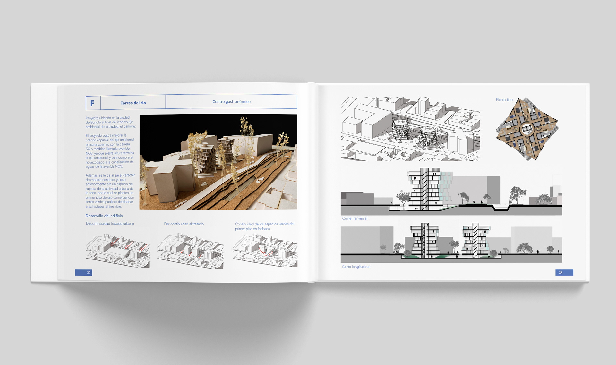Click the Dar continuidad al trazado label

[x=184, y=224]
